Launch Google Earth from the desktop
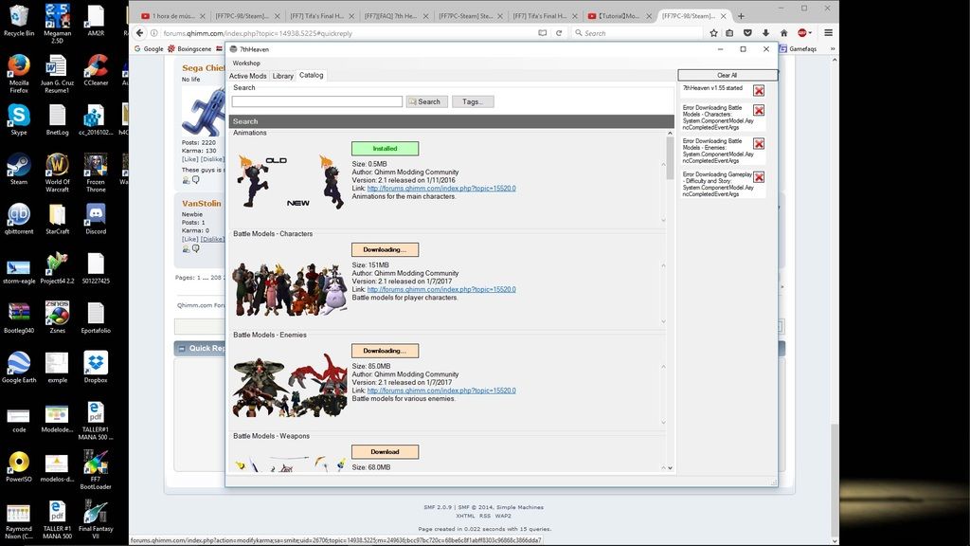Screen dimensions: 970x546 pos(19,367)
